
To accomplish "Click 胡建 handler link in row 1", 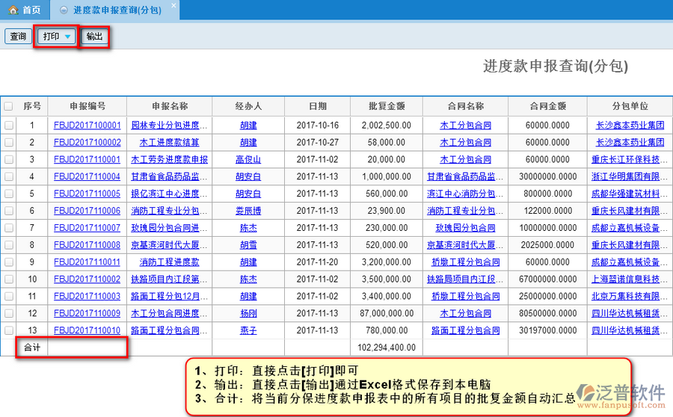I will (248, 126).
